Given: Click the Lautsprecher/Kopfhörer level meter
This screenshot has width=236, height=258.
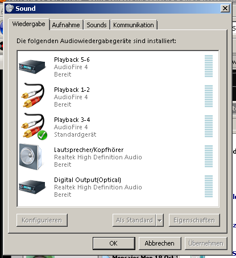Looking at the screenshot, I should pyautogui.click(x=209, y=157).
